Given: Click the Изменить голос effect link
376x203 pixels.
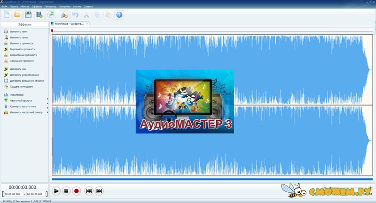Looking at the screenshot, I should click(x=19, y=38).
